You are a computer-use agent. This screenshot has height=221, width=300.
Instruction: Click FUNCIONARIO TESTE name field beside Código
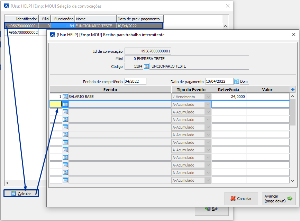(x=199, y=66)
